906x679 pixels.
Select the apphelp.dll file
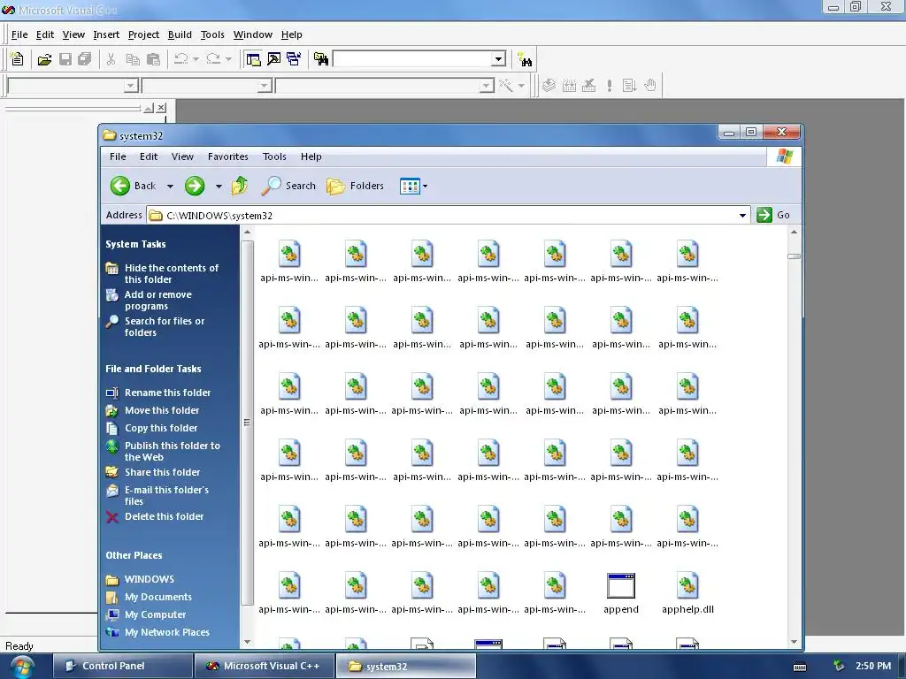pyautogui.click(x=687, y=593)
